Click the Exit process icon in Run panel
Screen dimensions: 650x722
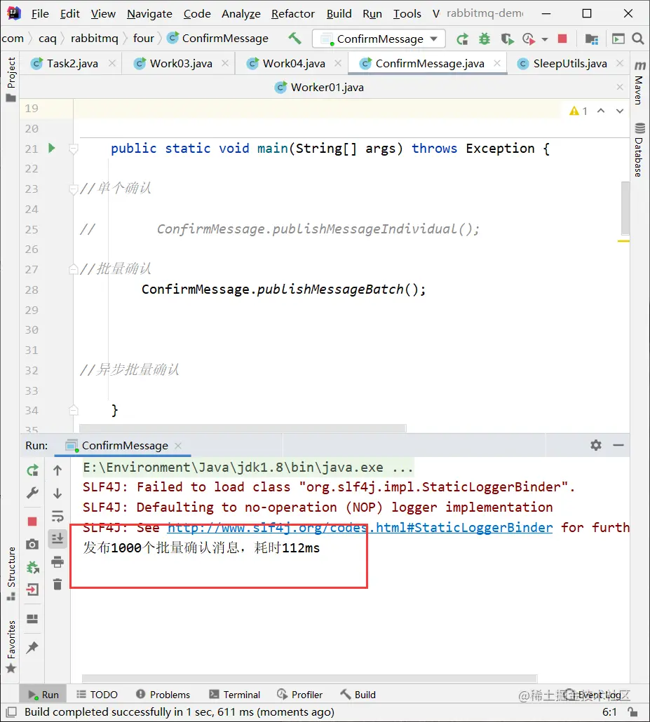pyautogui.click(x=32, y=590)
